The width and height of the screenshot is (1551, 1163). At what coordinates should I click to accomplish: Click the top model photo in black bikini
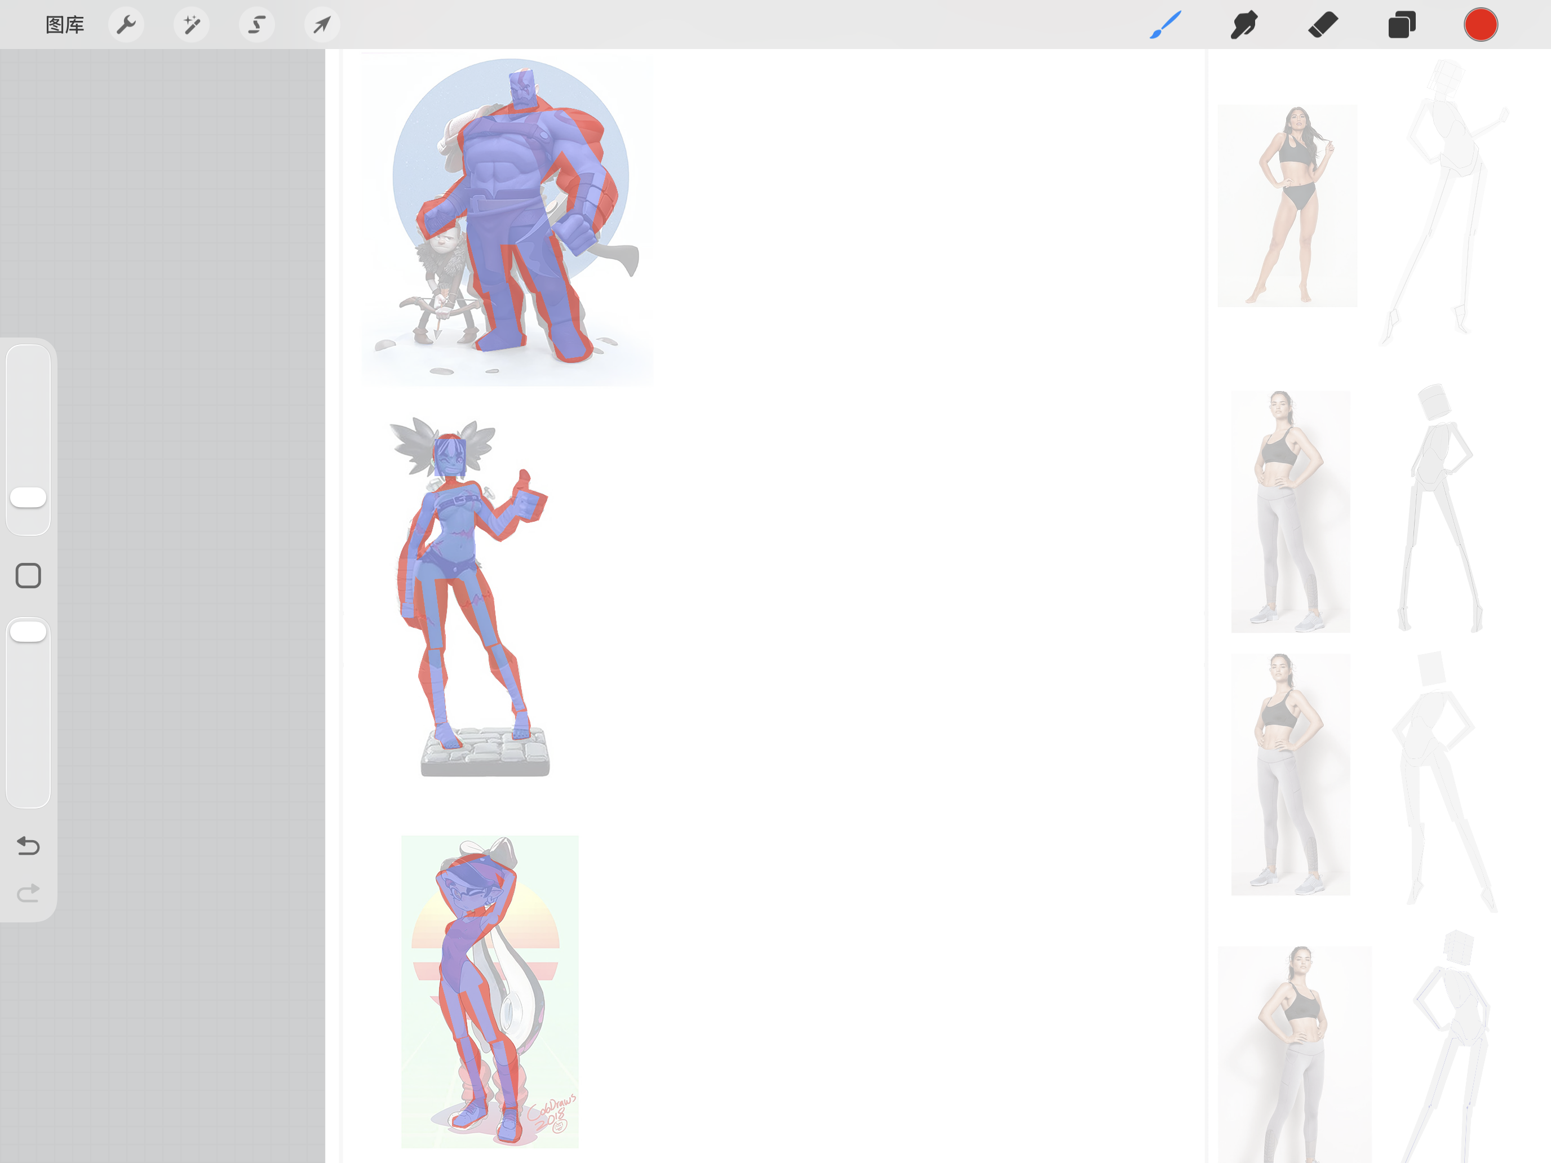click(1287, 206)
